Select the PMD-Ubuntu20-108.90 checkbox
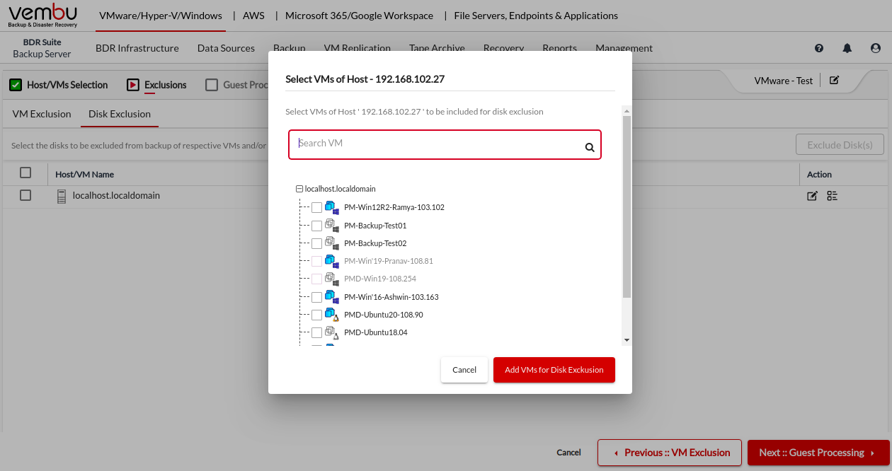This screenshot has width=892, height=471. tap(316, 315)
